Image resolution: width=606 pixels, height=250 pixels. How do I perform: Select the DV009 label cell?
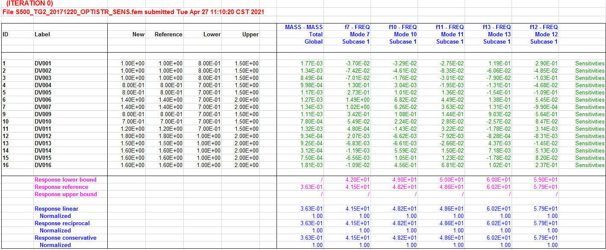43,115
